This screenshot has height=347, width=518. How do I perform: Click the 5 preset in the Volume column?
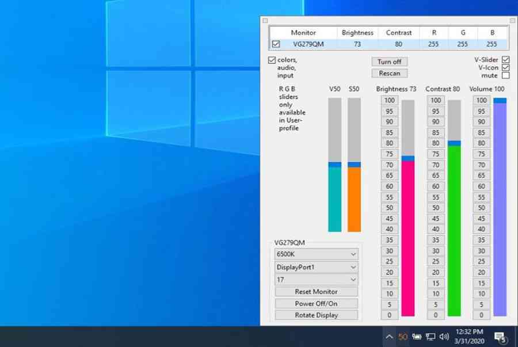point(481,305)
